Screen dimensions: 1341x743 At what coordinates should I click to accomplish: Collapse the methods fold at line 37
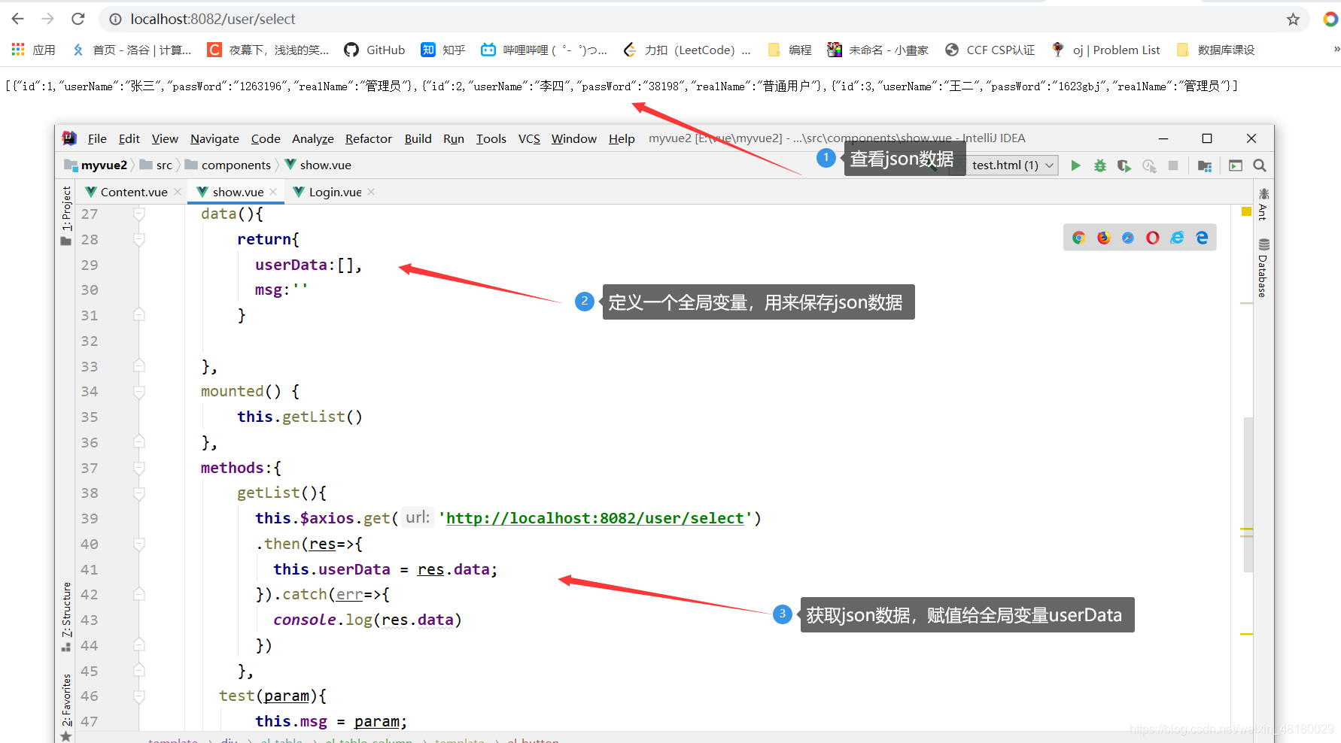[139, 468]
